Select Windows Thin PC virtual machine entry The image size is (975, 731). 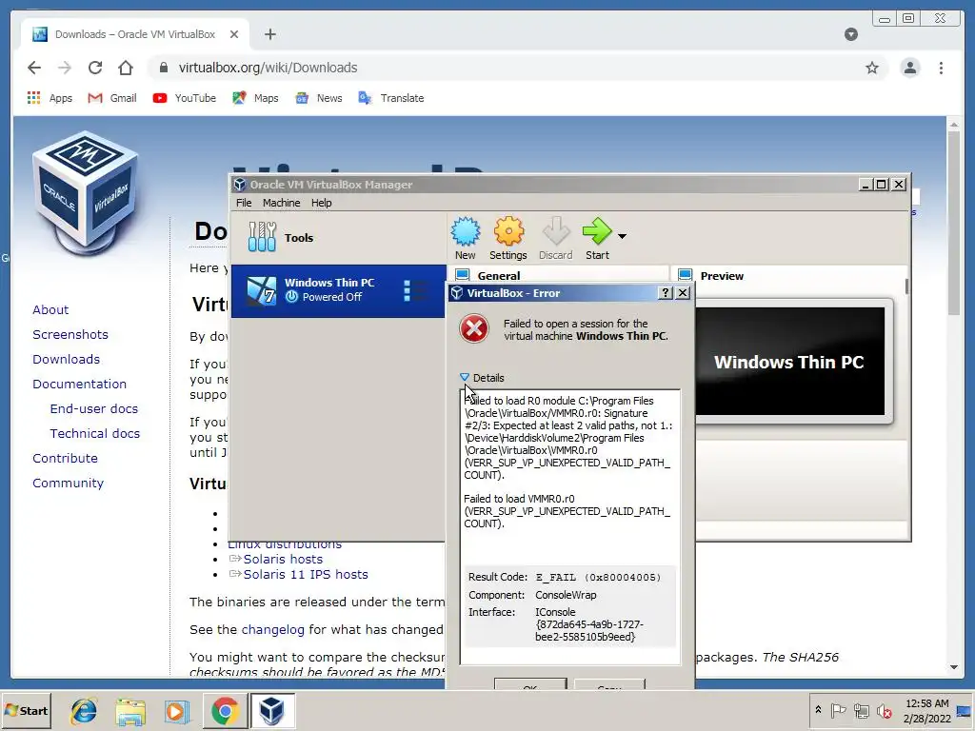tap(338, 290)
